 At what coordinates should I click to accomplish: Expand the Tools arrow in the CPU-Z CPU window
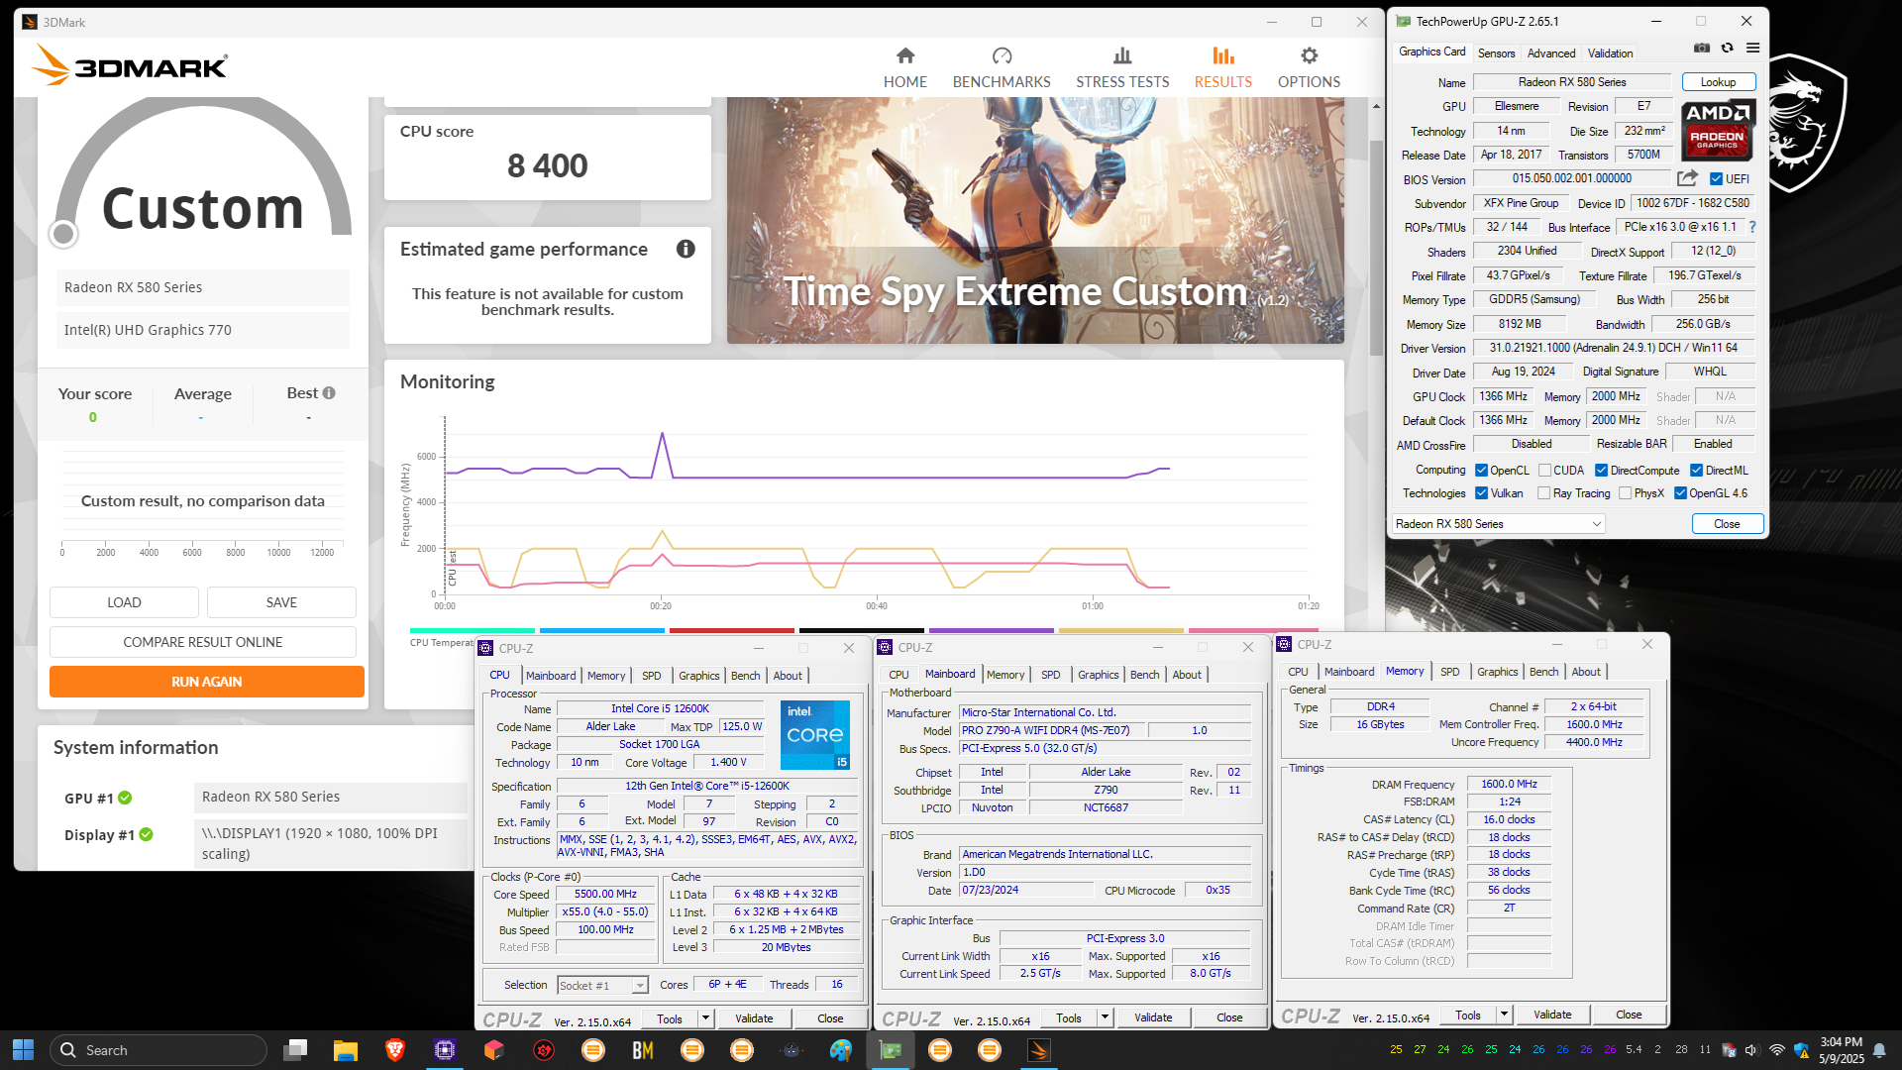705,1018
